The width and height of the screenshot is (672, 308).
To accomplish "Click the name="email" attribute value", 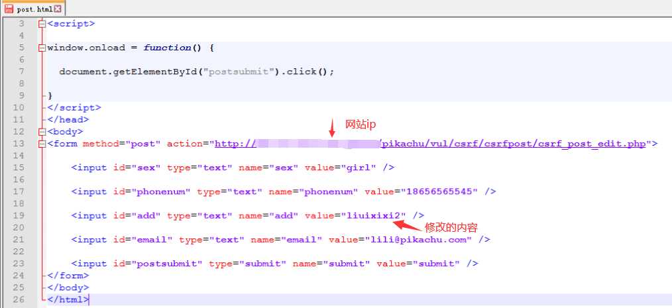I will pyautogui.click(x=302, y=240).
